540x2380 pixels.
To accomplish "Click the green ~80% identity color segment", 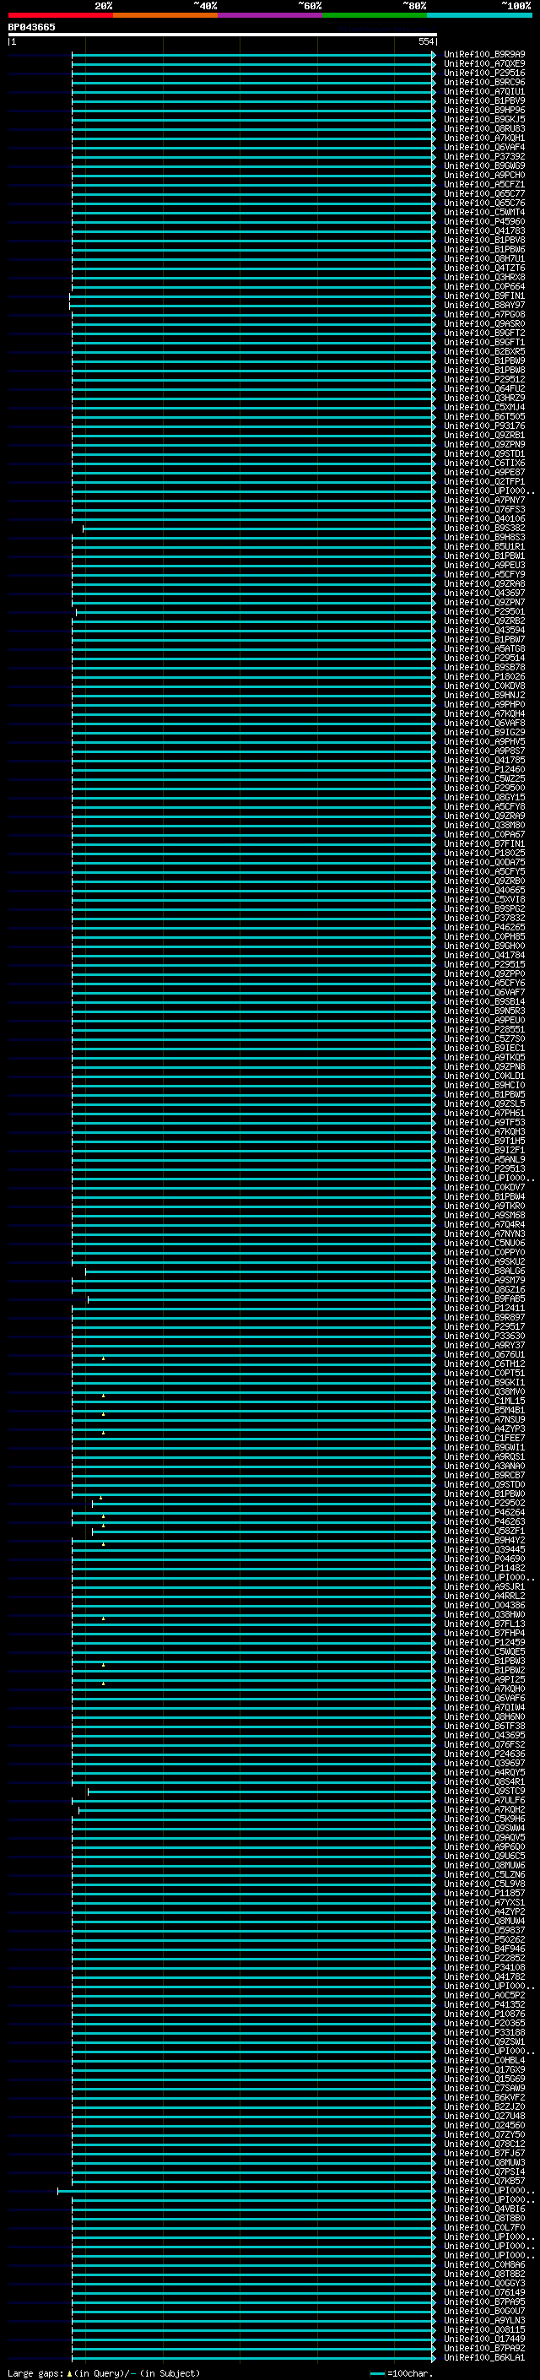I will coord(375,15).
